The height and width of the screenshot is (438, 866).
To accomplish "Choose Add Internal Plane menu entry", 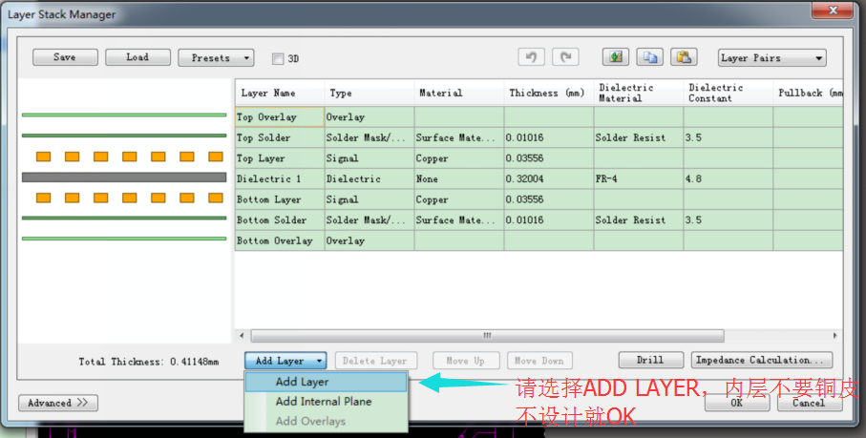I will (324, 402).
